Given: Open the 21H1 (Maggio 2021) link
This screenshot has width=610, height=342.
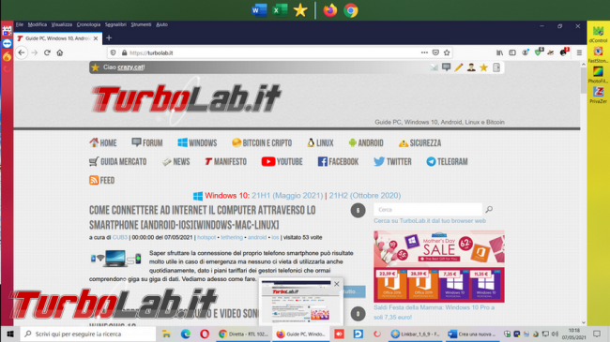Looking at the screenshot, I should point(287,196).
